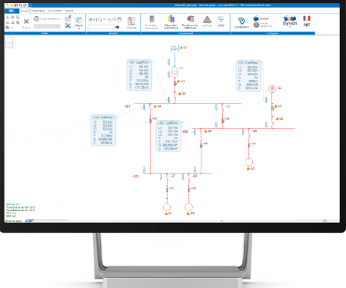
Task: Click the scissors cut icon
Action: tap(68, 25)
